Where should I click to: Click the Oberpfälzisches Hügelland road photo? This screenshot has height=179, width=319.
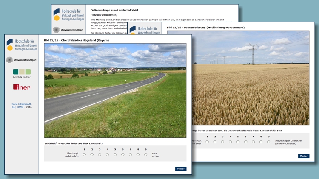click(115, 90)
